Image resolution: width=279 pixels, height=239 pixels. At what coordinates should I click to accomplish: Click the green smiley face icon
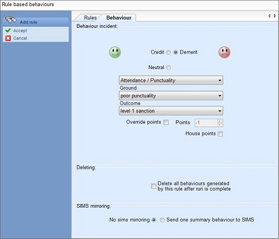tap(115, 52)
